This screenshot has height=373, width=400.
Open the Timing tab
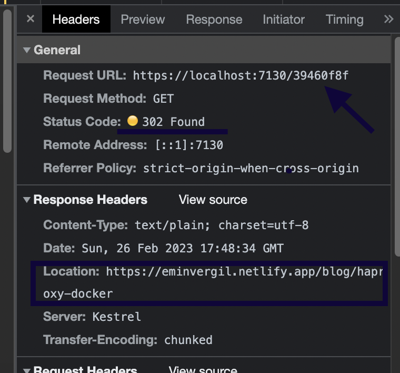coord(345,19)
